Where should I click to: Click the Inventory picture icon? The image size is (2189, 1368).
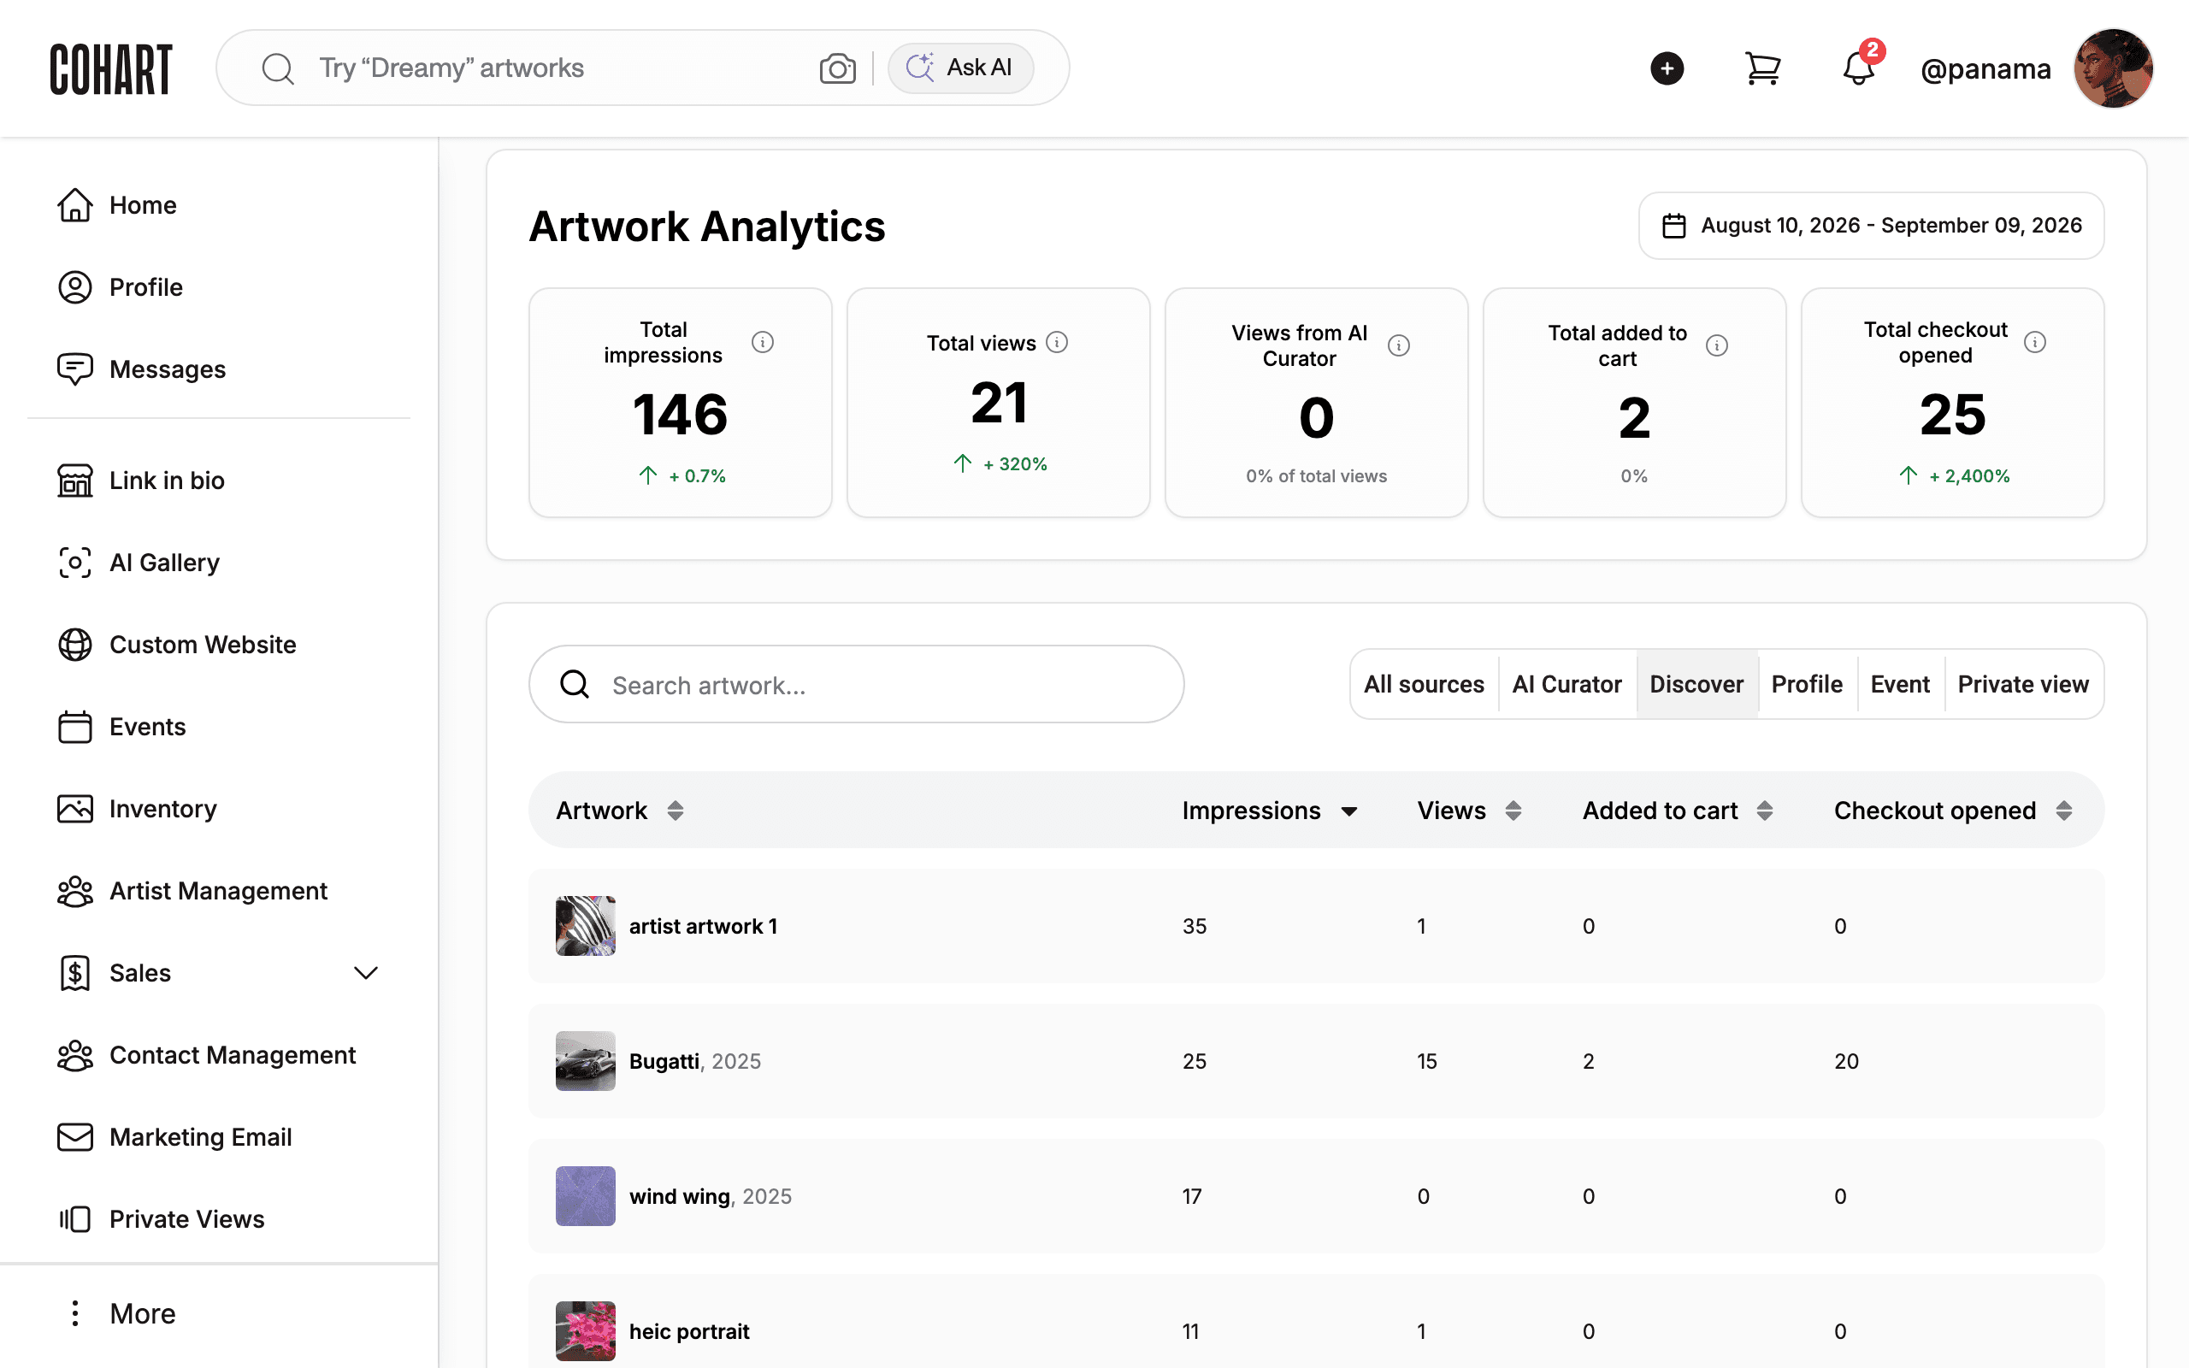click(x=75, y=809)
